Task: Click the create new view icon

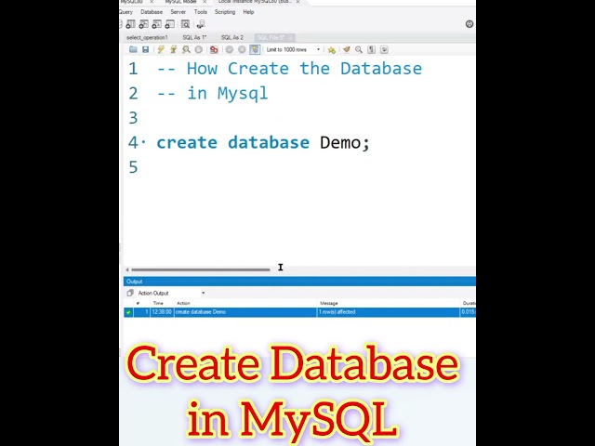Action: coord(143,25)
